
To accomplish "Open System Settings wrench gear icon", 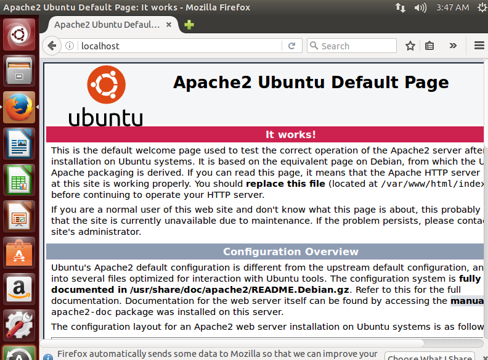I will tap(19, 325).
